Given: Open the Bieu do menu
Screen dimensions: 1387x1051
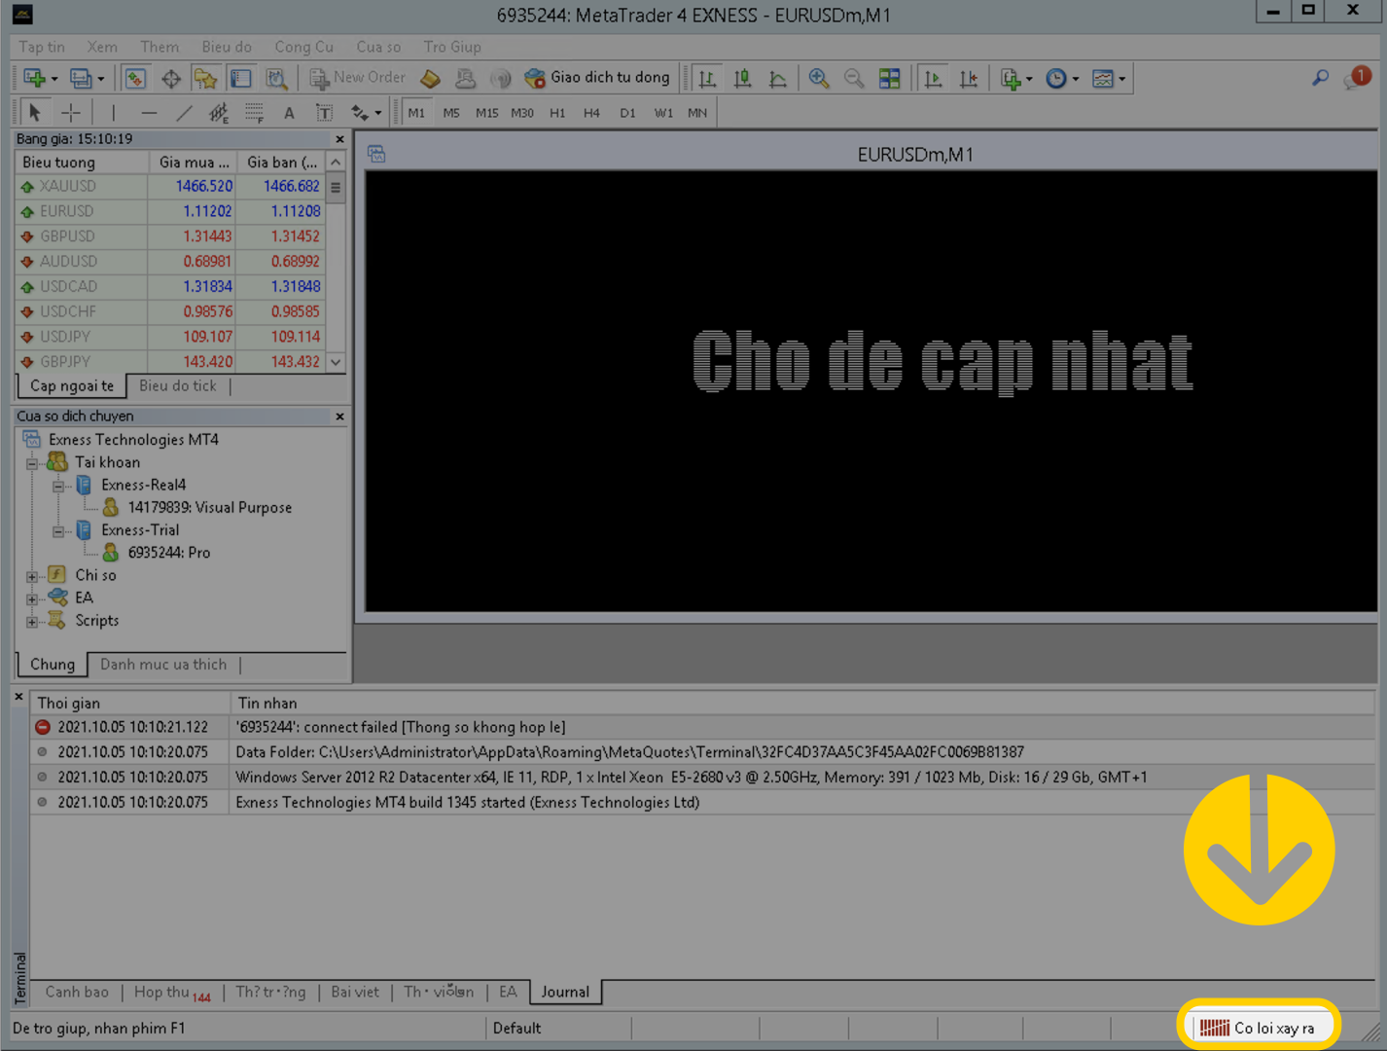Looking at the screenshot, I should 227,47.
